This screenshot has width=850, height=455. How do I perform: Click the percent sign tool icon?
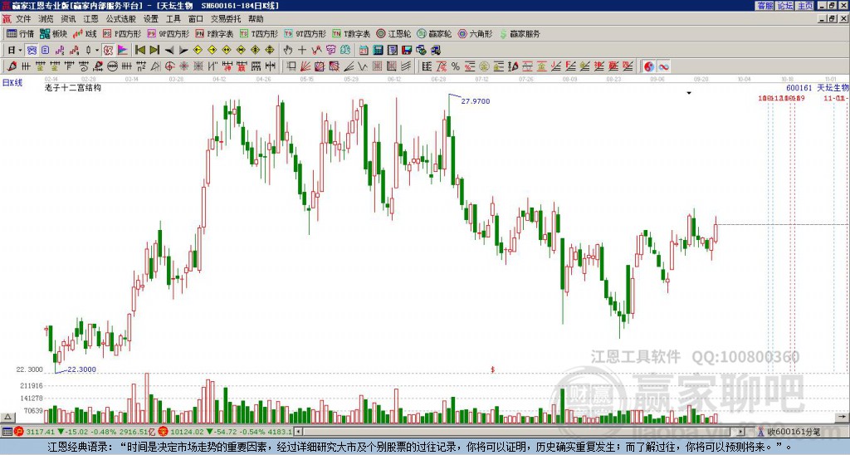(456, 66)
